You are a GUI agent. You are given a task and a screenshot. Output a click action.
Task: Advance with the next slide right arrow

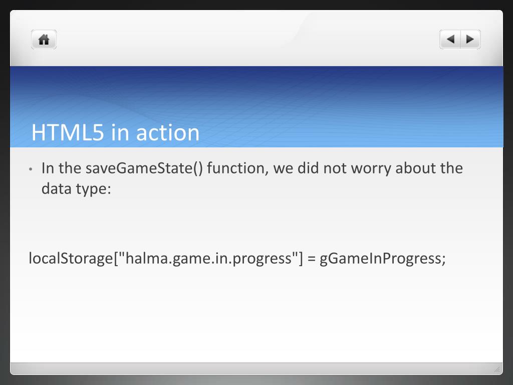470,39
